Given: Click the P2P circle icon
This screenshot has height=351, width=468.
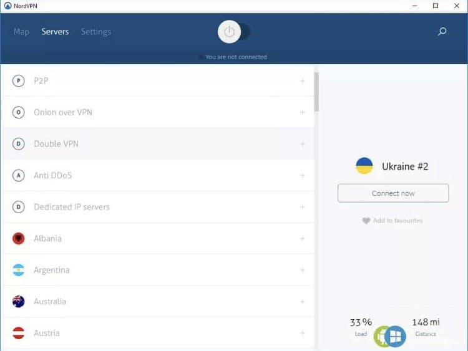Looking at the screenshot, I should [19, 81].
